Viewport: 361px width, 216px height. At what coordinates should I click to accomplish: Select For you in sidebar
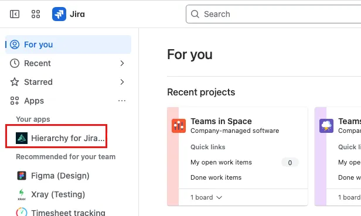[68, 44]
